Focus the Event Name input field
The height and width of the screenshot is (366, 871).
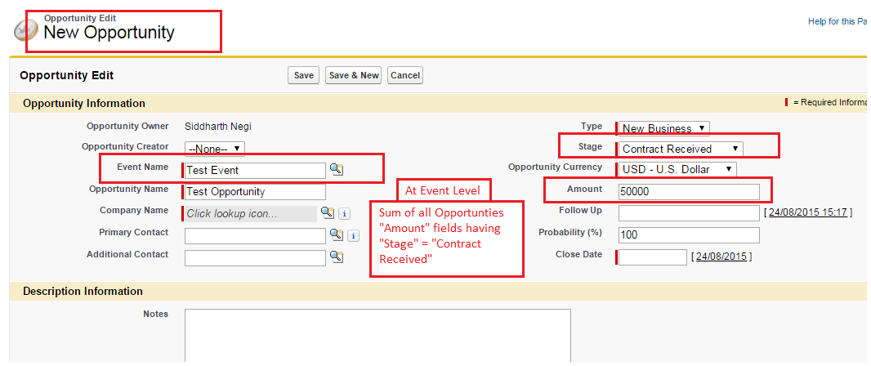pyautogui.click(x=256, y=171)
